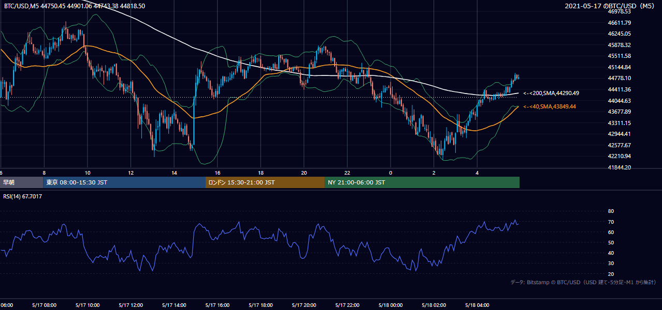Screen dimensions: 662x310
Task: Click hour tick 10 under price chart
Action: click(x=88, y=173)
